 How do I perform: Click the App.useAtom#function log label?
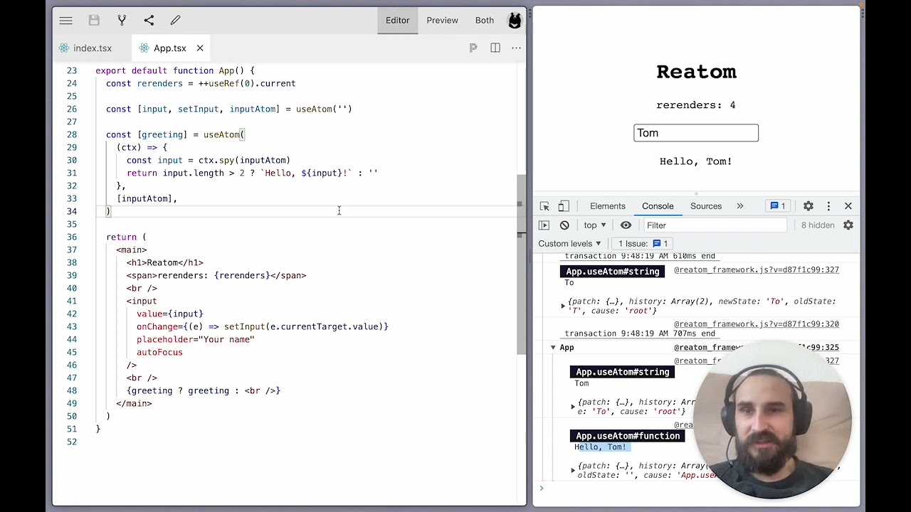(x=627, y=436)
